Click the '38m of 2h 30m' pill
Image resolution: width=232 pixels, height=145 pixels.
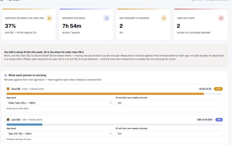[x=205, y=120]
